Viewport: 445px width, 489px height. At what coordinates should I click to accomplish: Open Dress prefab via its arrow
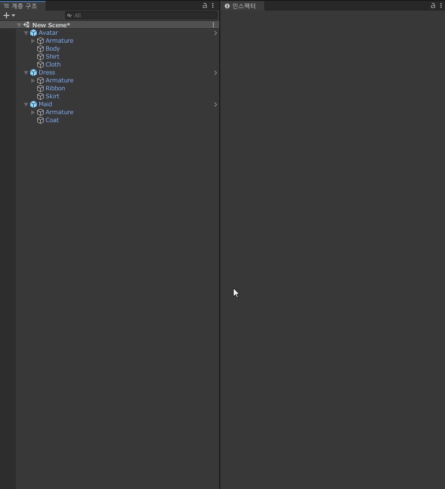pos(215,72)
